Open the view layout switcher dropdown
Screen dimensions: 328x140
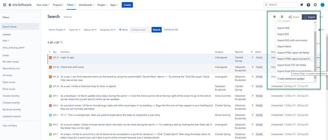[321, 30]
